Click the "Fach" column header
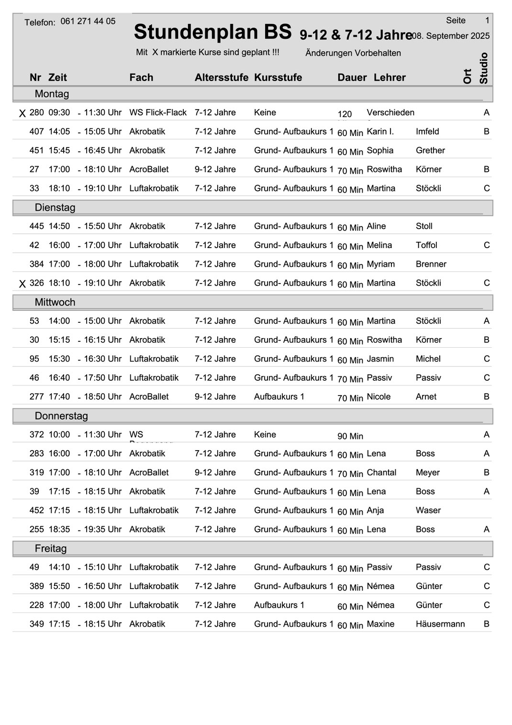 point(141,78)
